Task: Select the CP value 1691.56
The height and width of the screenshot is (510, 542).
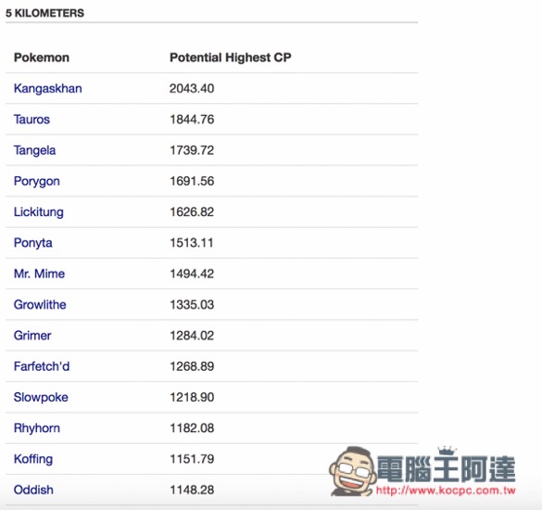Action: tap(192, 181)
